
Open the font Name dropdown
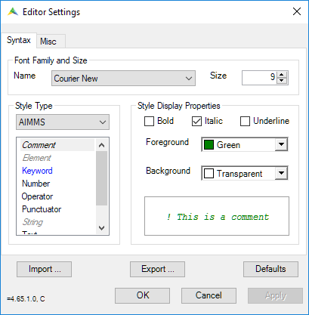123,79
